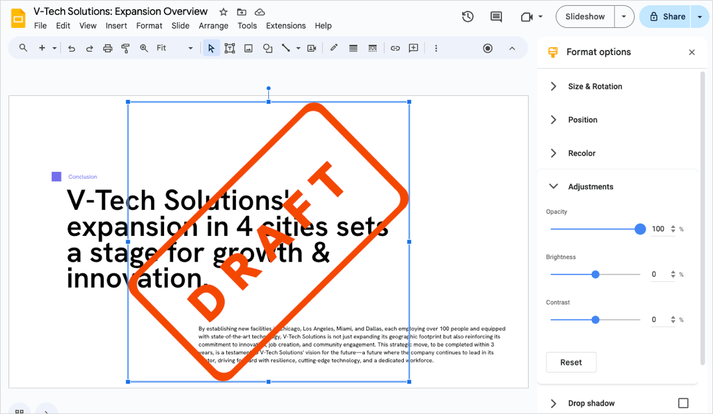The height and width of the screenshot is (414, 713).
Task: Choose the select cursor tool
Action: 211,48
